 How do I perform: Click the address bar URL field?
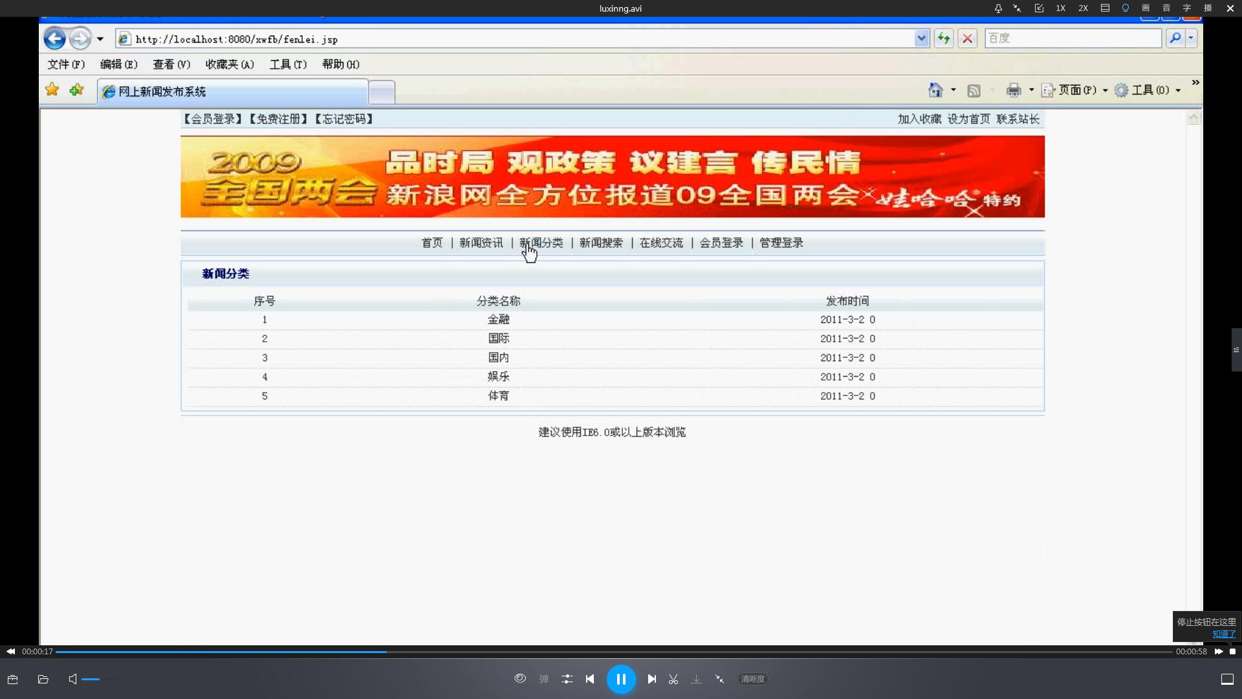coord(514,39)
